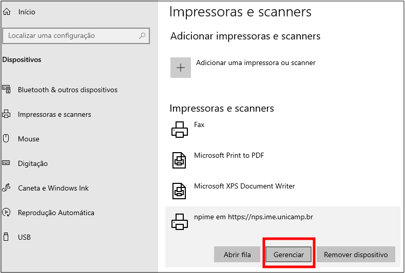Viewport: 405px width, 273px height.
Task: Select the Fax printer icon
Action: coord(180,130)
